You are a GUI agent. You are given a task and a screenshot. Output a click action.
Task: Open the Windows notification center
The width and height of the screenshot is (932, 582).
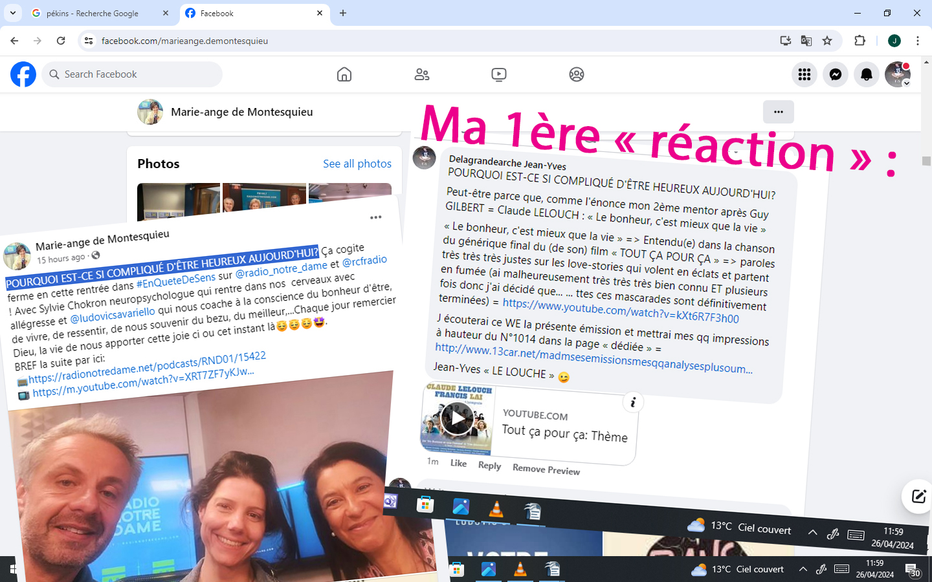click(913, 570)
